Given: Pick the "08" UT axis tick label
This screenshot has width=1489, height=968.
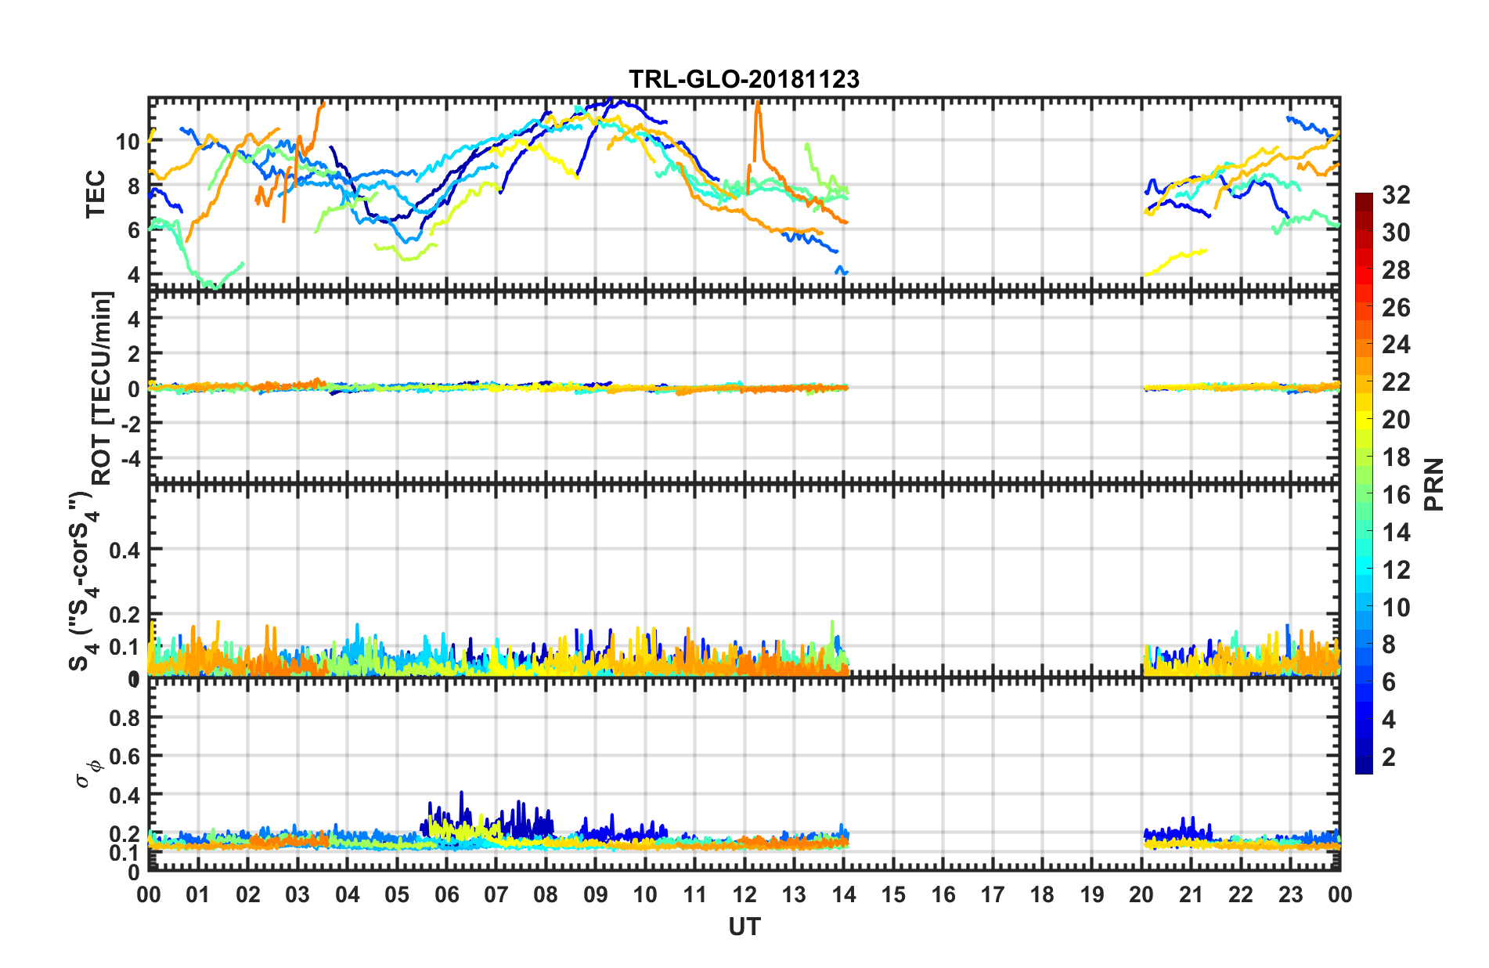Looking at the screenshot, I should [x=546, y=894].
